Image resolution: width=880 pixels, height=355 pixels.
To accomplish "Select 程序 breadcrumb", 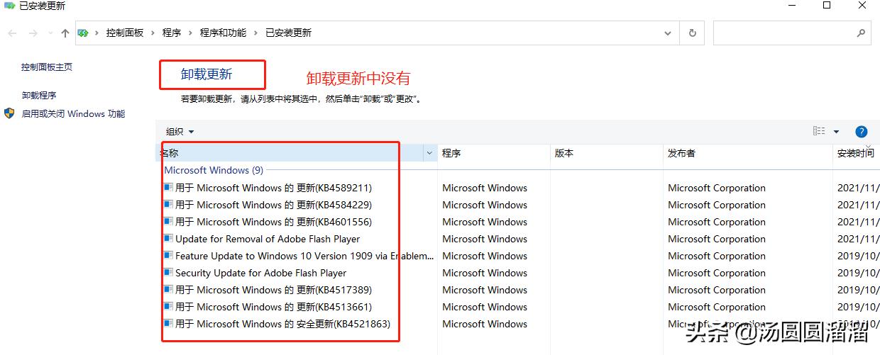I will [172, 33].
